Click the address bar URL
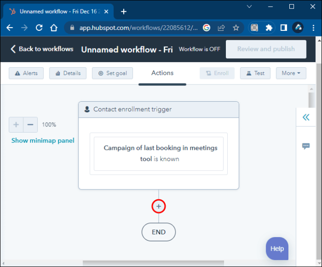Screen dimensions: 322x267 tap(139, 28)
